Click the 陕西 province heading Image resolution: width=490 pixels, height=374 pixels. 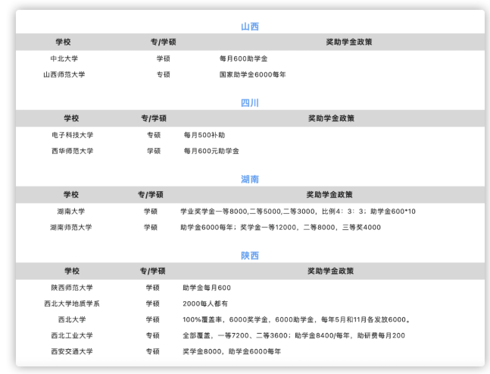click(x=250, y=256)
